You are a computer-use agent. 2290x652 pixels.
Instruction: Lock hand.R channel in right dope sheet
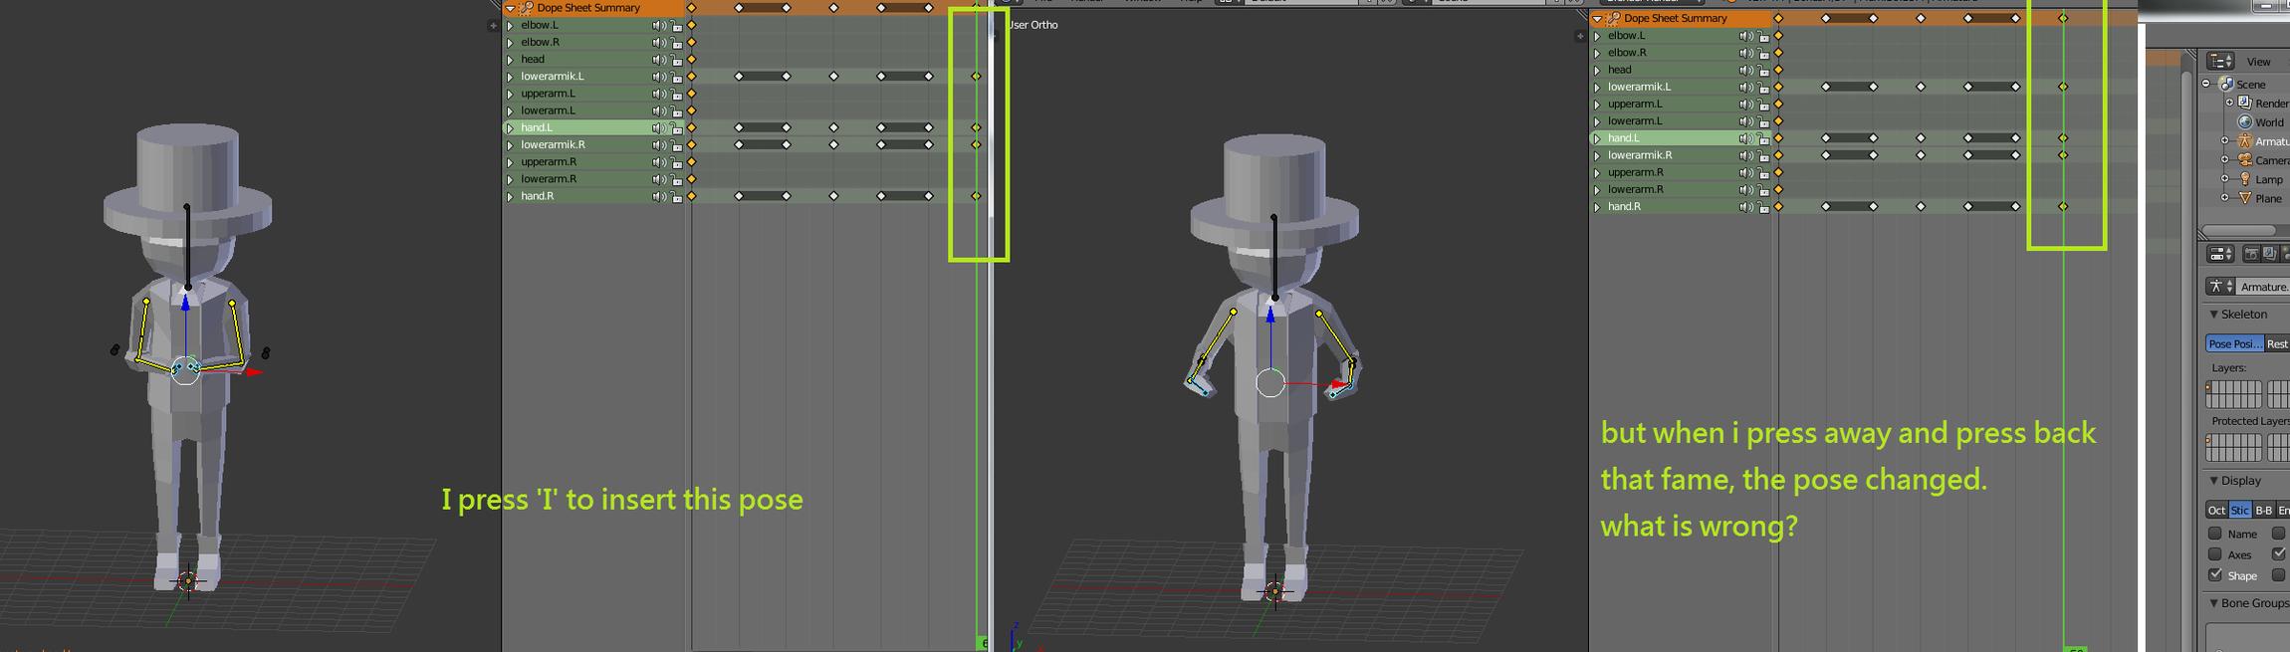click(x=1763, y=207)
